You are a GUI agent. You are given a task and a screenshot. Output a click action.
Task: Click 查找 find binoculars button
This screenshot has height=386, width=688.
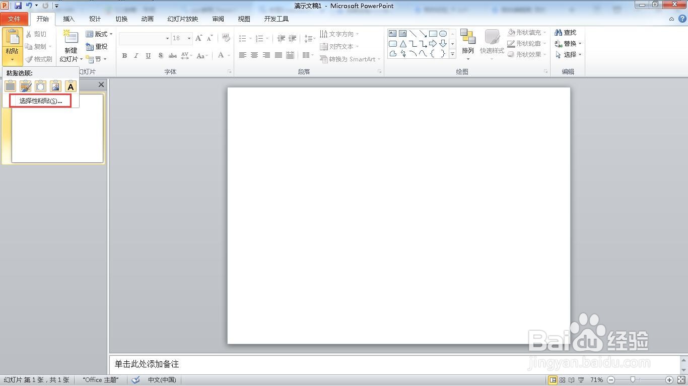[566, 32]
